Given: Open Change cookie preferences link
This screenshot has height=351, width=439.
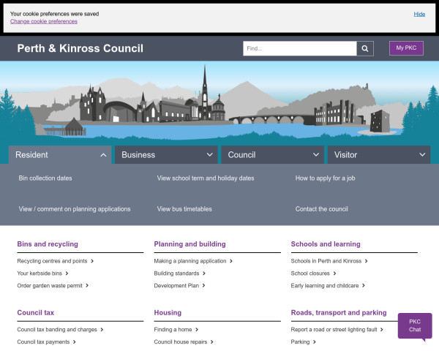Looking at the screenshot, I should [x=43, y=21].
